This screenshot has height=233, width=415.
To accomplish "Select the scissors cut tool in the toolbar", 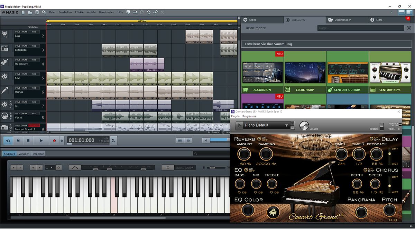I will [x=156, y=12].
